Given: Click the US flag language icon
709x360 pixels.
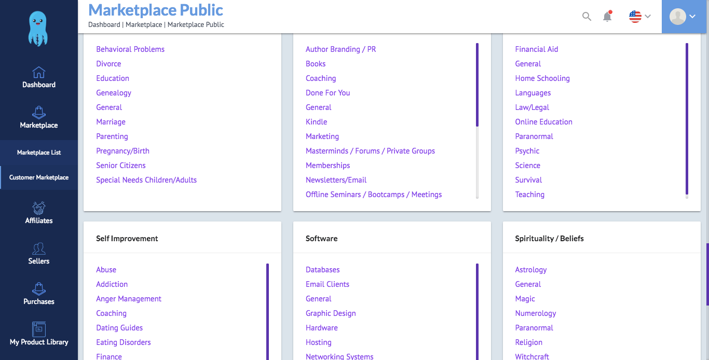Looking at the screenshot, I should [x=635, y=17].
